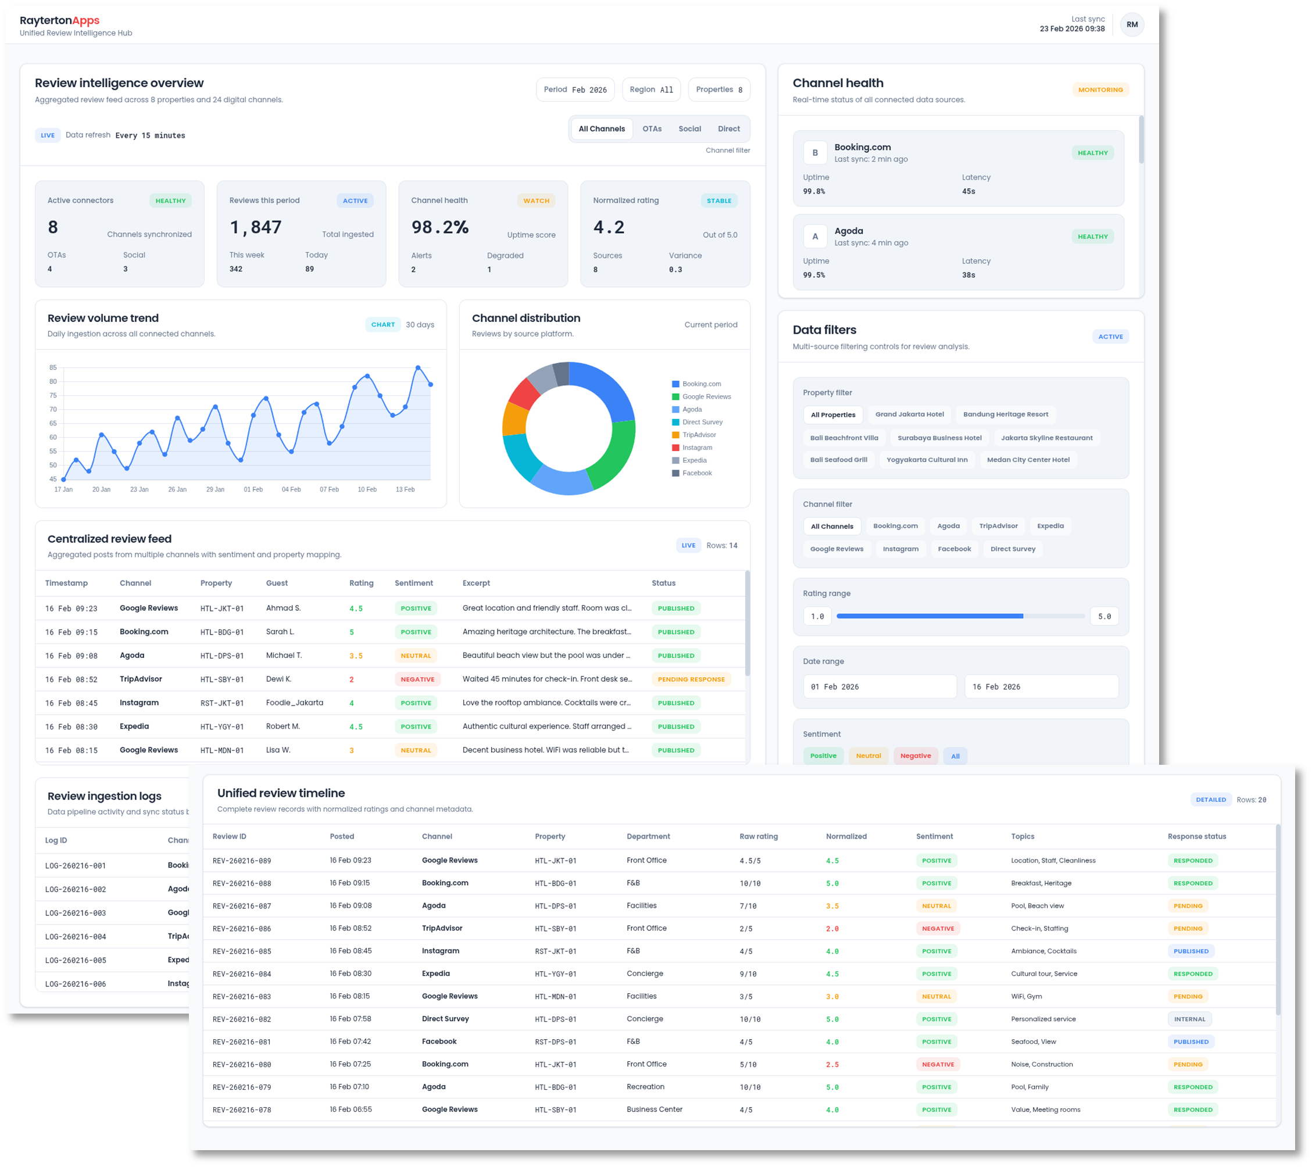Click the ACTIVE badge in Data filters
The width and height of the screenshot is (1312, 1167).
[x=1110, y=336]
